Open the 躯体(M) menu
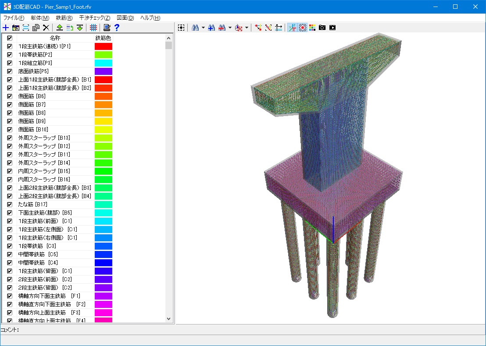Screen dimensions: 486x346 pyautogui.click(x=40, y=18)
